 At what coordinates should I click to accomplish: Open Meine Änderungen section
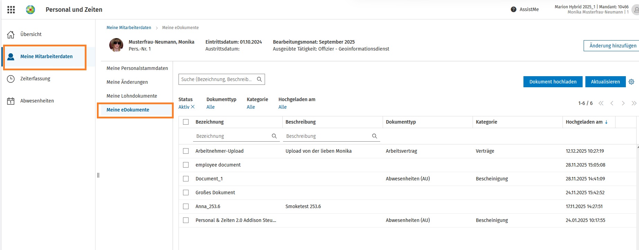[x=127, y=82]
